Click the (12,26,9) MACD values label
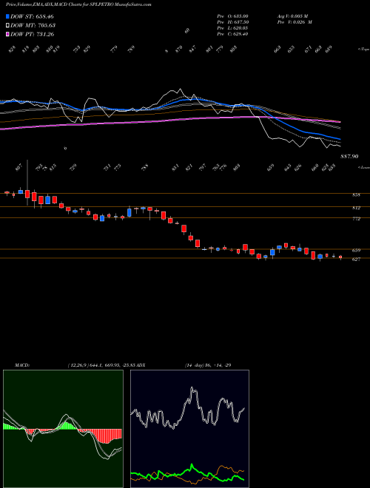The image size is (370, 488). coord(102,365)
